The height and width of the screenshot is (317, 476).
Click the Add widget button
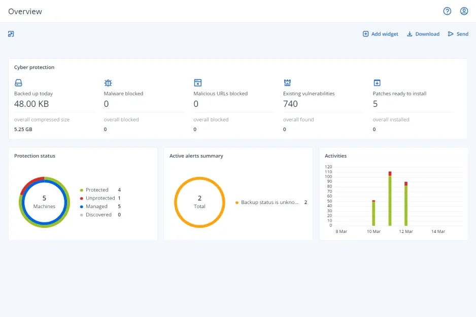(x=380, y=34)
